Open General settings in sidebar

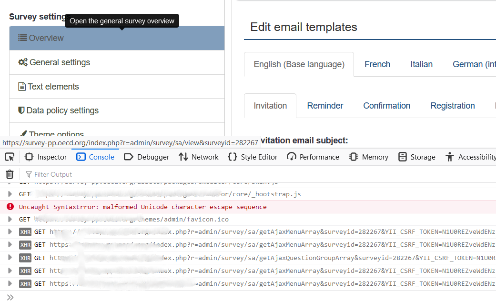pyautogui.click(x=60, y=62)
